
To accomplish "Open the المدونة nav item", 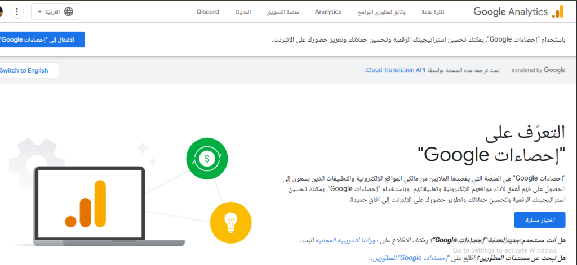I will [243, 12].
